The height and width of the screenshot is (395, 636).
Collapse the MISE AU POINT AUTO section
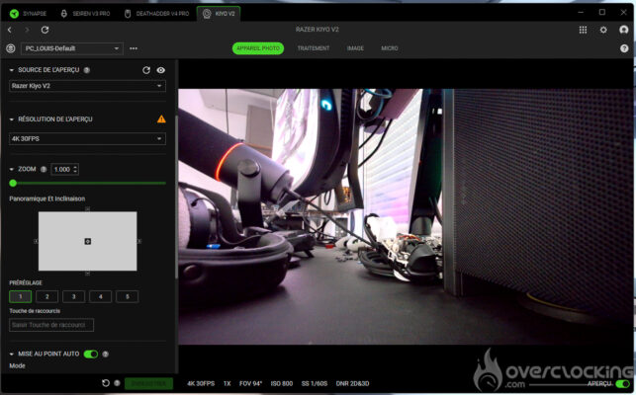click(11, 355)
